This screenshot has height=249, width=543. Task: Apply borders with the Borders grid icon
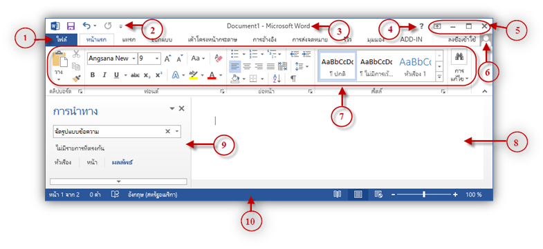253,79
